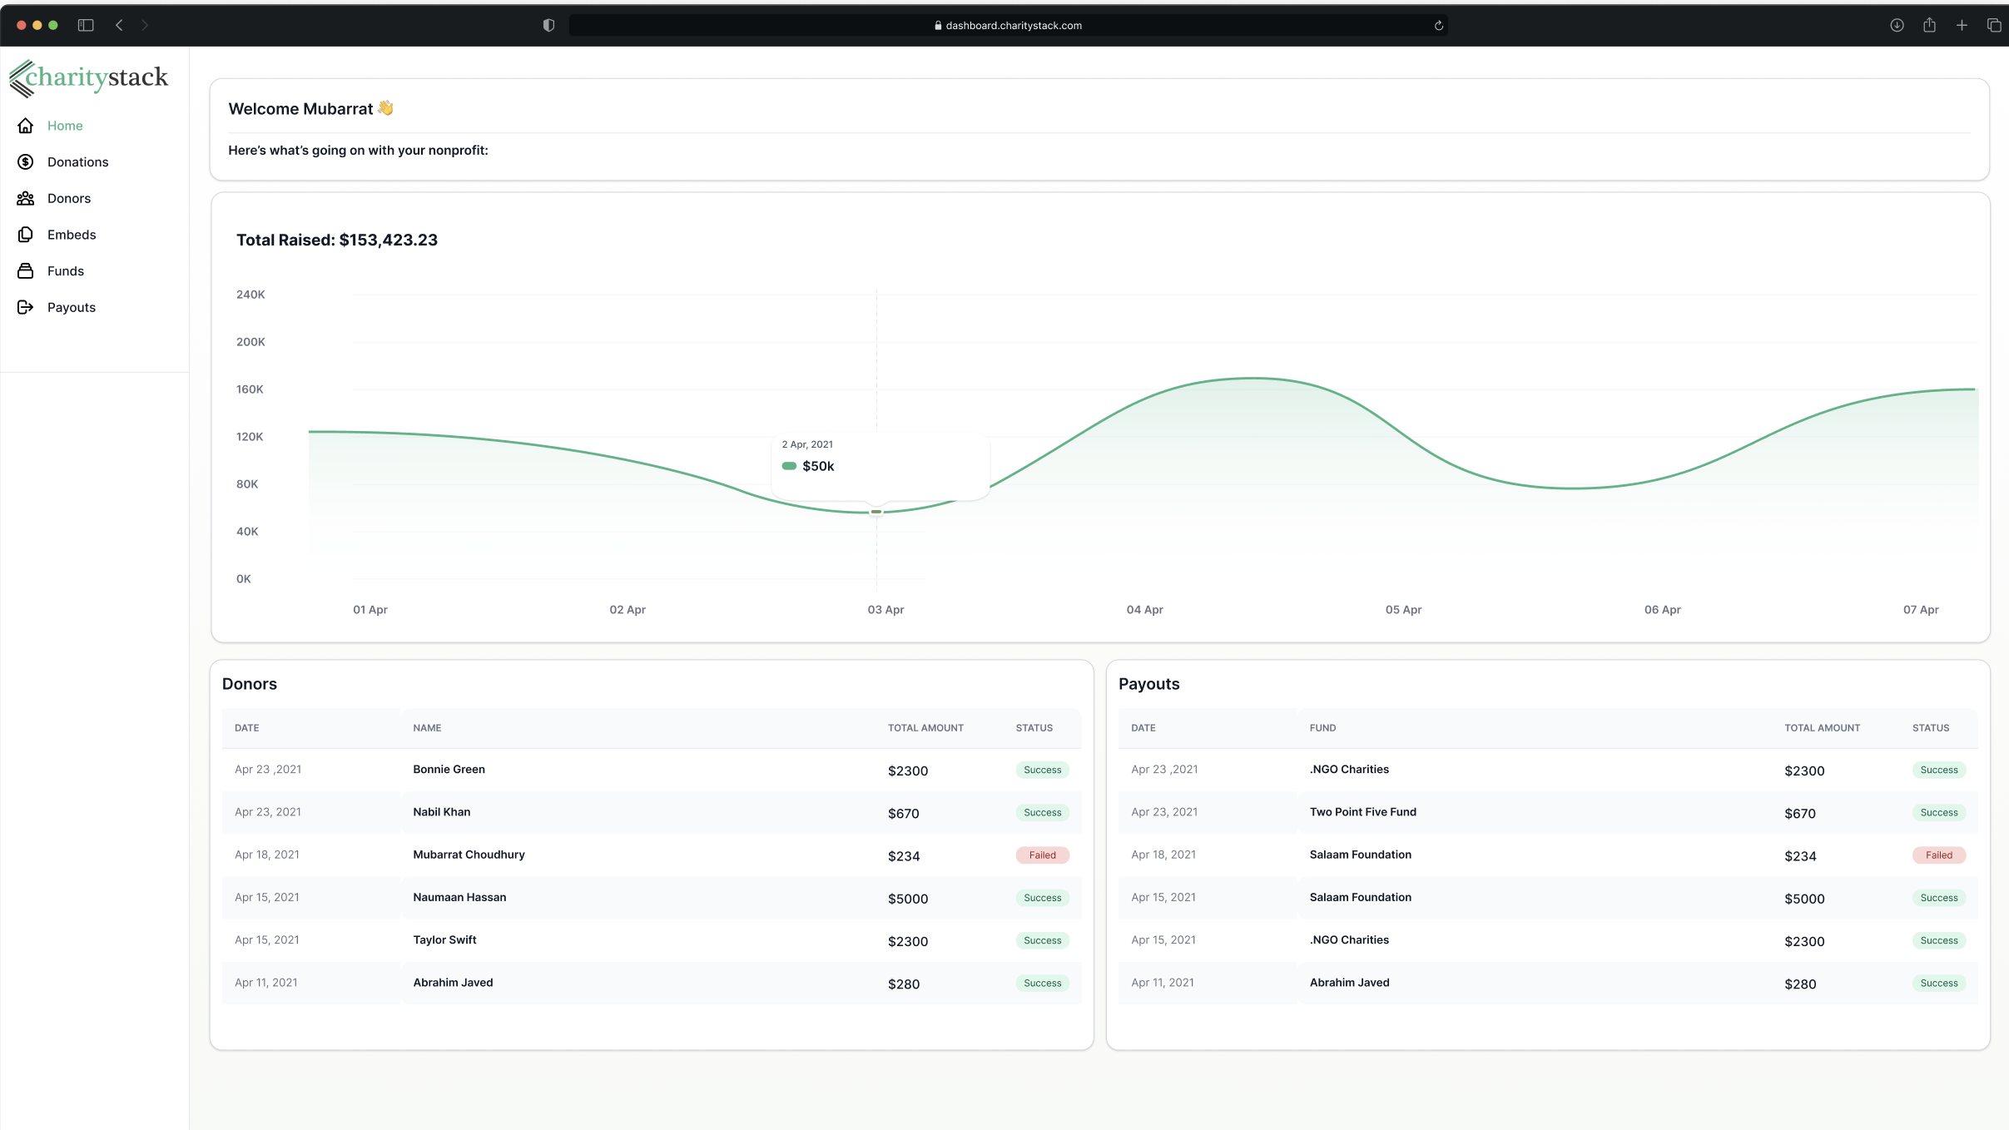
Task: Click the Funds stack icon
Action: (x=26, y=271)
